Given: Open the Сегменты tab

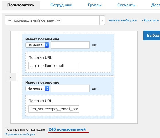Looking at the screenshot, I should coord(126,5).
